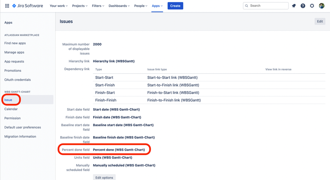Click the Start-Start dependency row
330x180 pixels.
(209, 78)
